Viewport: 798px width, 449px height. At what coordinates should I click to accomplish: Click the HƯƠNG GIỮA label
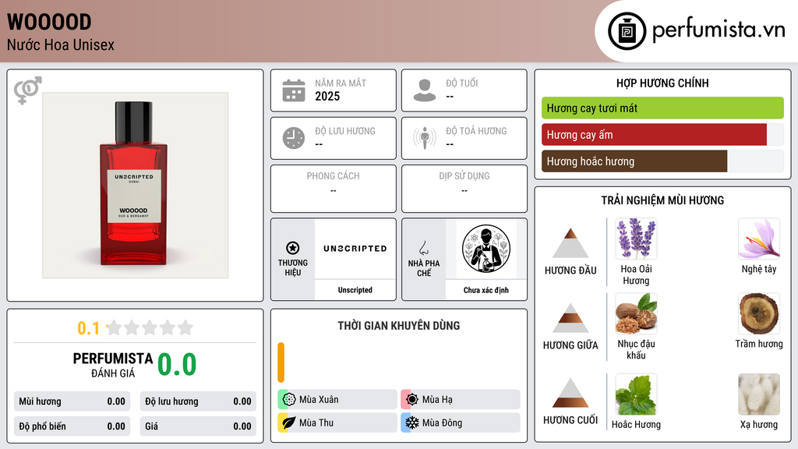[x=570, y=345]
